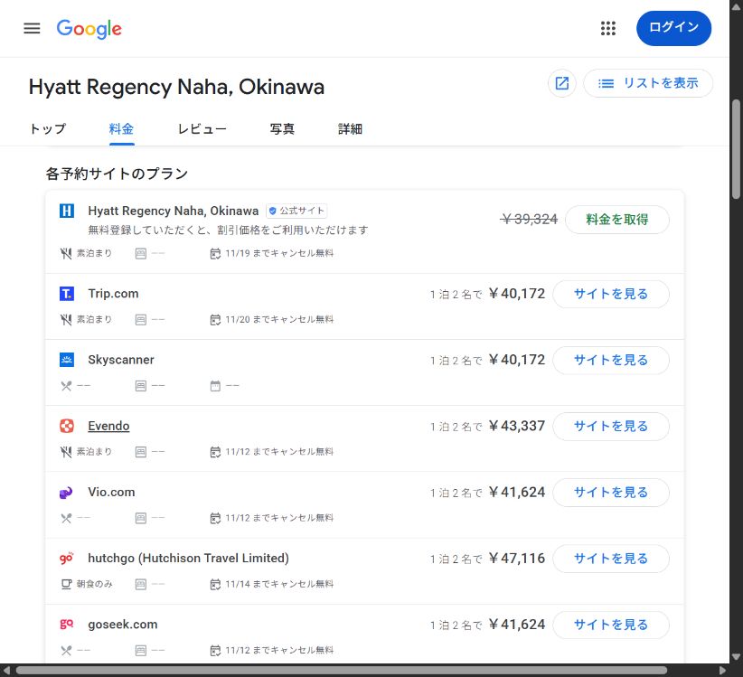Switch to the トップ tab
The height and width of the screenshot is (677, 743).
(x=48, y=129)
